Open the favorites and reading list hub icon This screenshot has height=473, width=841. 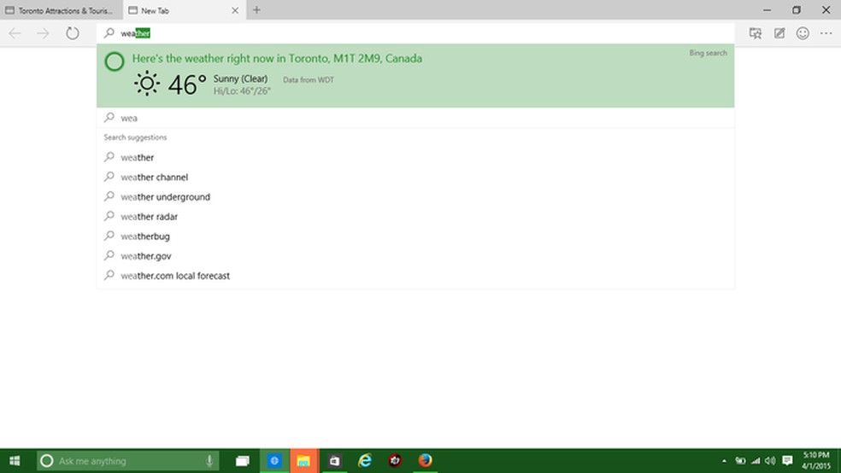tap(756, 33)
